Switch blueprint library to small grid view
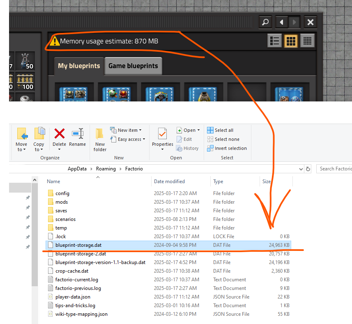Image resolution: width=352 pixels, height=324 pixels. point(307,41)
